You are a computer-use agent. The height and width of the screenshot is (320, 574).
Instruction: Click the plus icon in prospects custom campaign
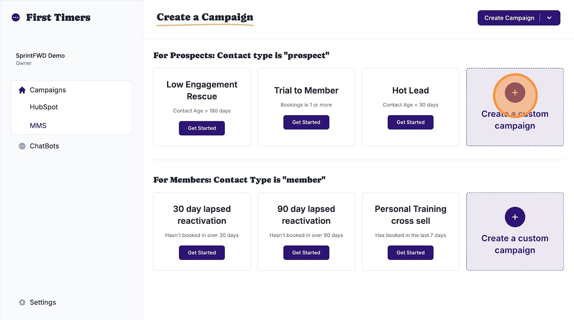(515, 92)
